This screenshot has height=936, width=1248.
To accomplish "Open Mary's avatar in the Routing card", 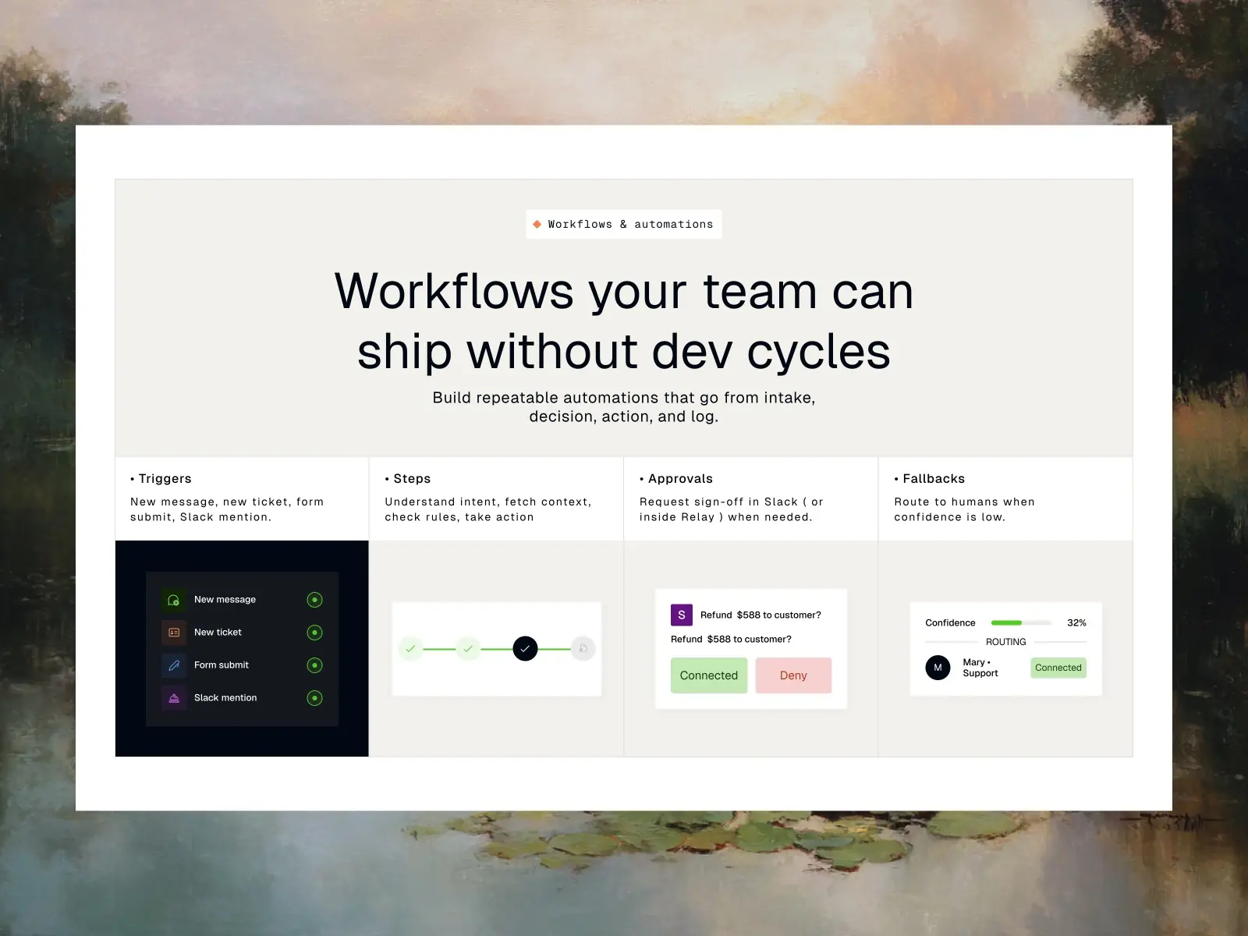I will 937,668.
